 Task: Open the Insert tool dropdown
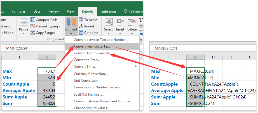click(120, 26)
